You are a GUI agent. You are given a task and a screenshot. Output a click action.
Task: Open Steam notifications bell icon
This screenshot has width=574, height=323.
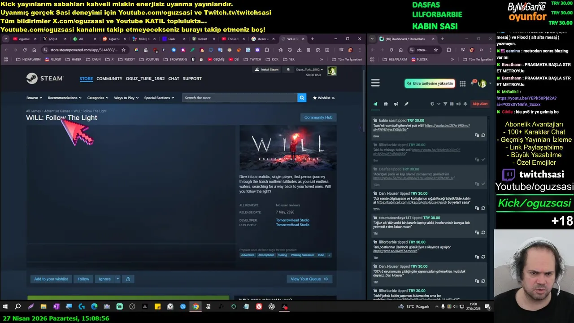click(x=288, y=70)
